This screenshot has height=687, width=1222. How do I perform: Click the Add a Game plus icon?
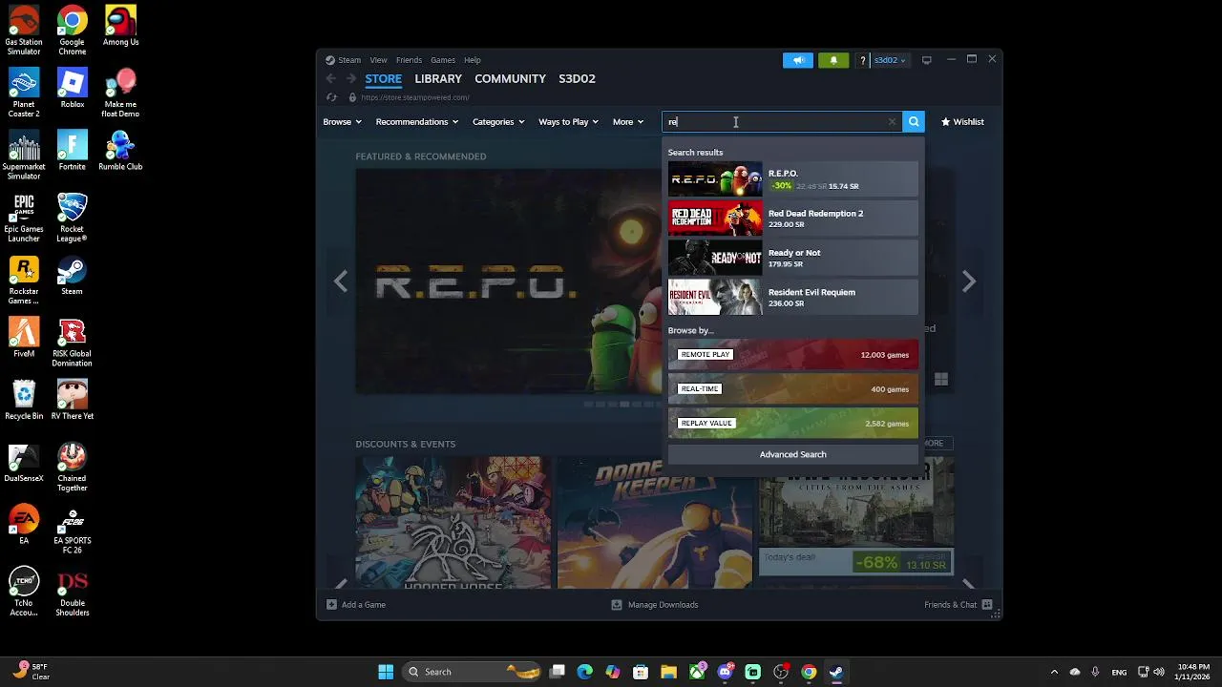click(x=331, y=604)
